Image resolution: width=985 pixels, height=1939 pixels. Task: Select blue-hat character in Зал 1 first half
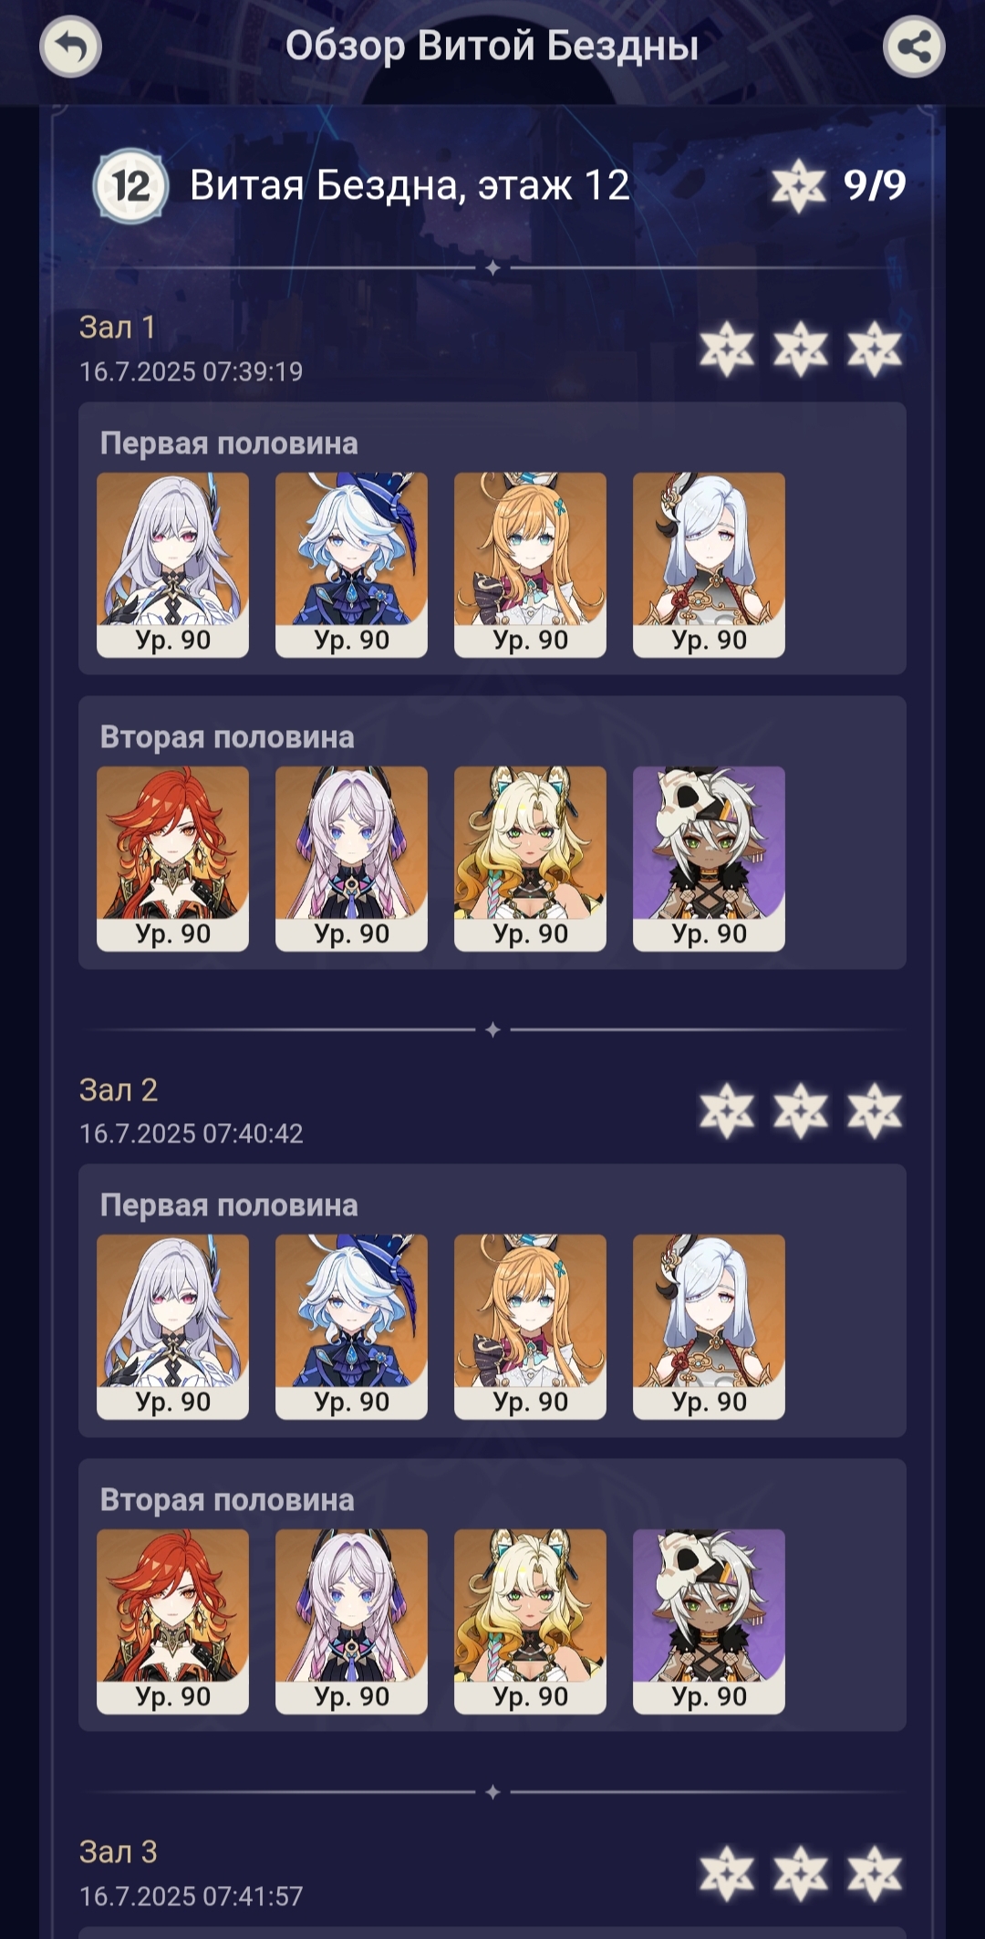click(x=351, y=565)
